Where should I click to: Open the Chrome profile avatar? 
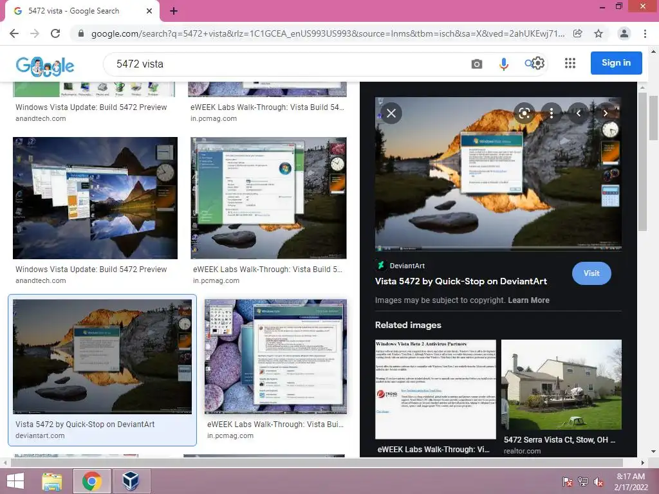click(624, 33)
